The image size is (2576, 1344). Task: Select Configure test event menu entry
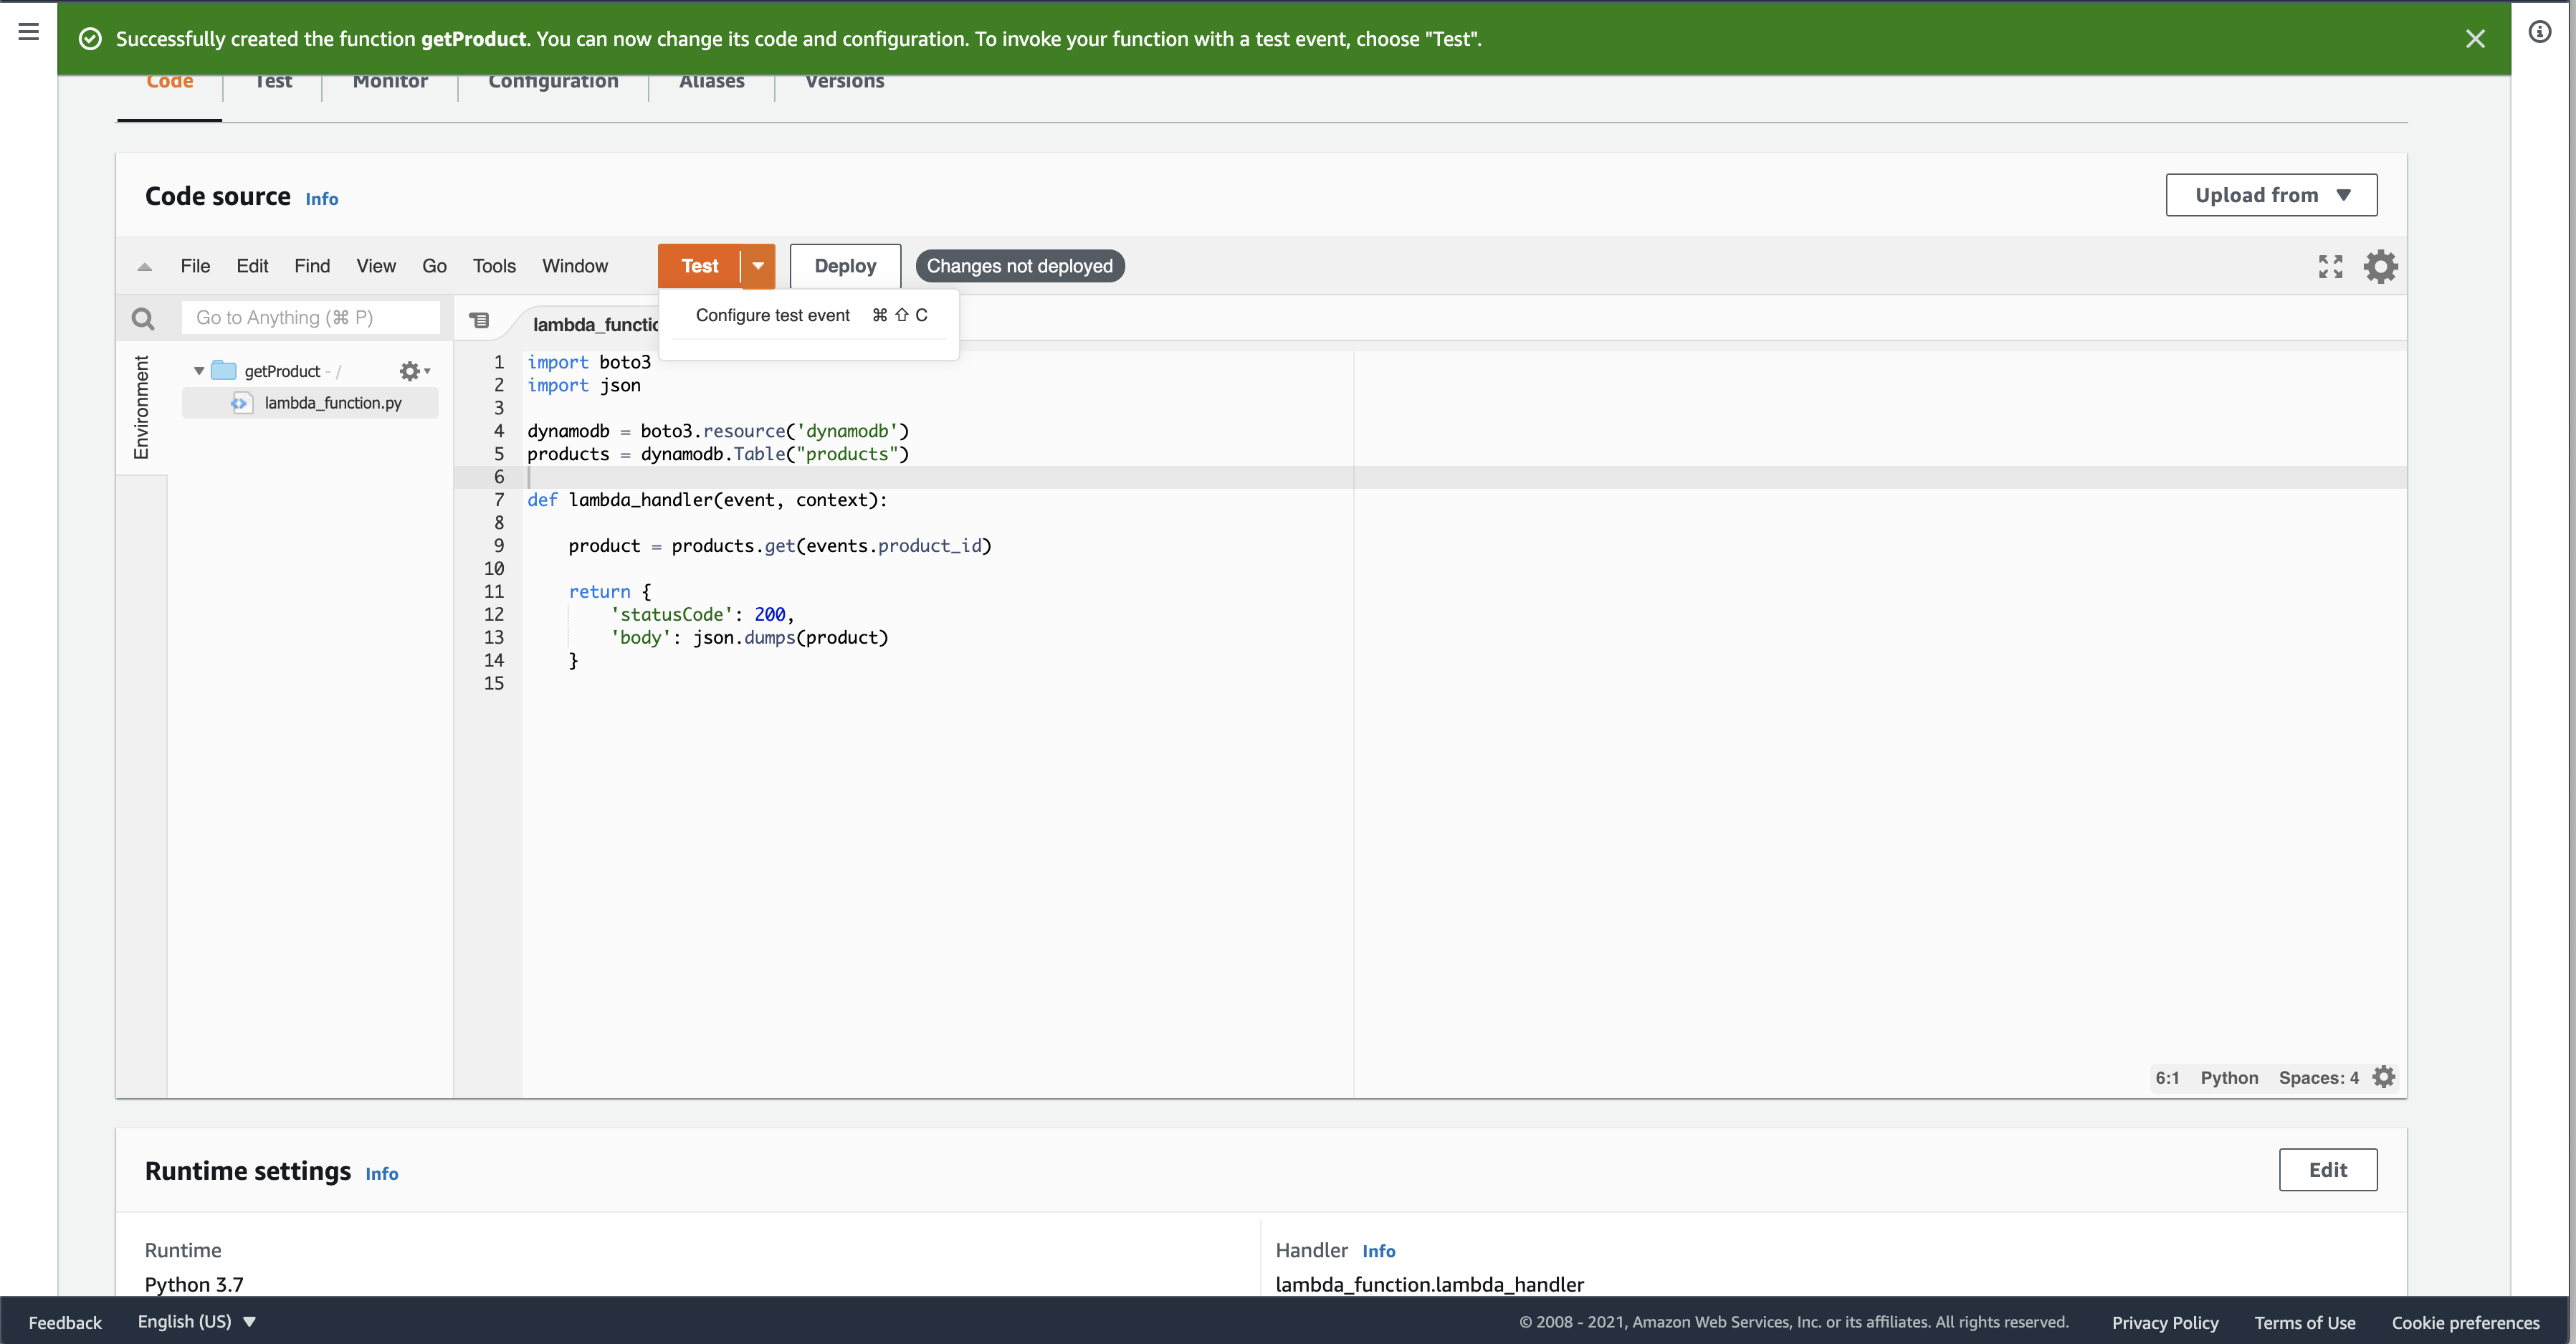coord(810,316)
